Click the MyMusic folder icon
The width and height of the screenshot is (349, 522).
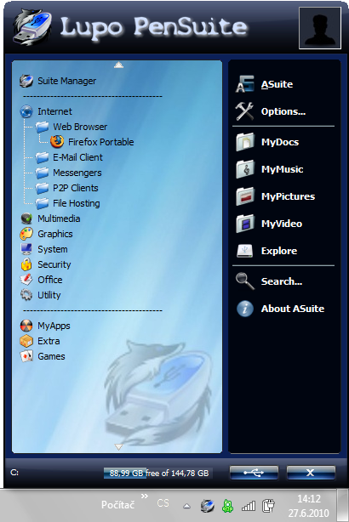point(245,169)
